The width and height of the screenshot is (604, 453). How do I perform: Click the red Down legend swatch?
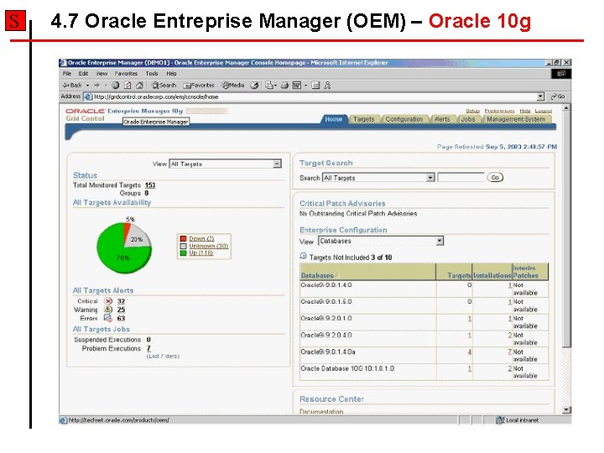tap(184, 238)
